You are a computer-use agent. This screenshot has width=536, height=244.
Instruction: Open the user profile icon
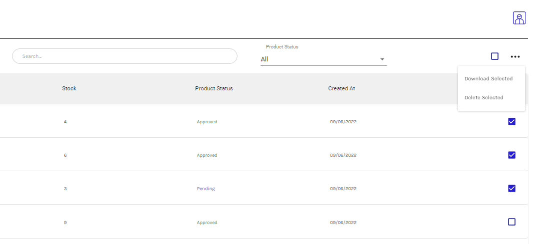click(519, 18)
